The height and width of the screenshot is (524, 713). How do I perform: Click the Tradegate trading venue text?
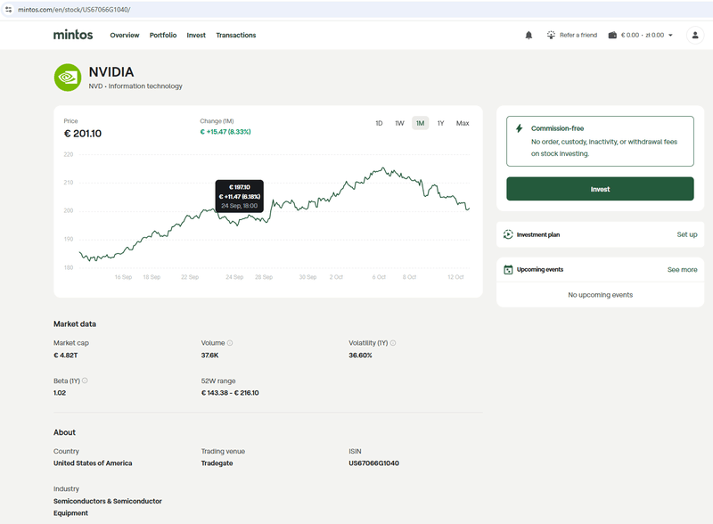point(217,463)
